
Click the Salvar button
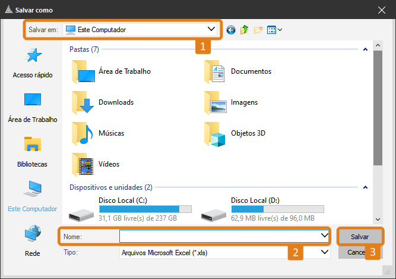coord(359,236)
